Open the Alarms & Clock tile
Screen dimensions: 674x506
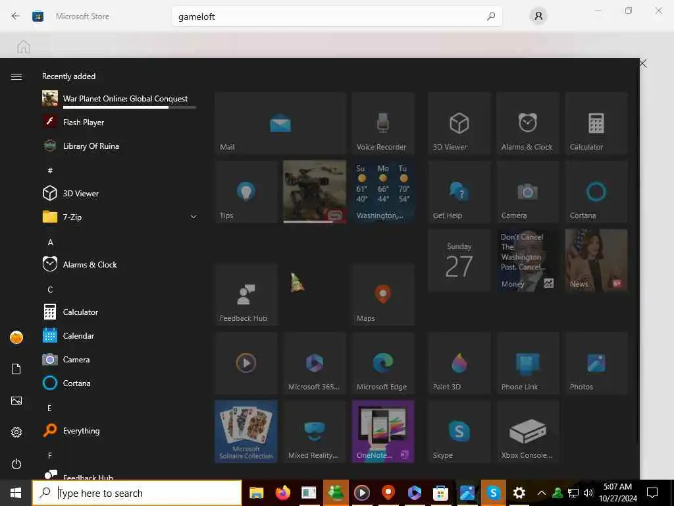pos(527,123)
